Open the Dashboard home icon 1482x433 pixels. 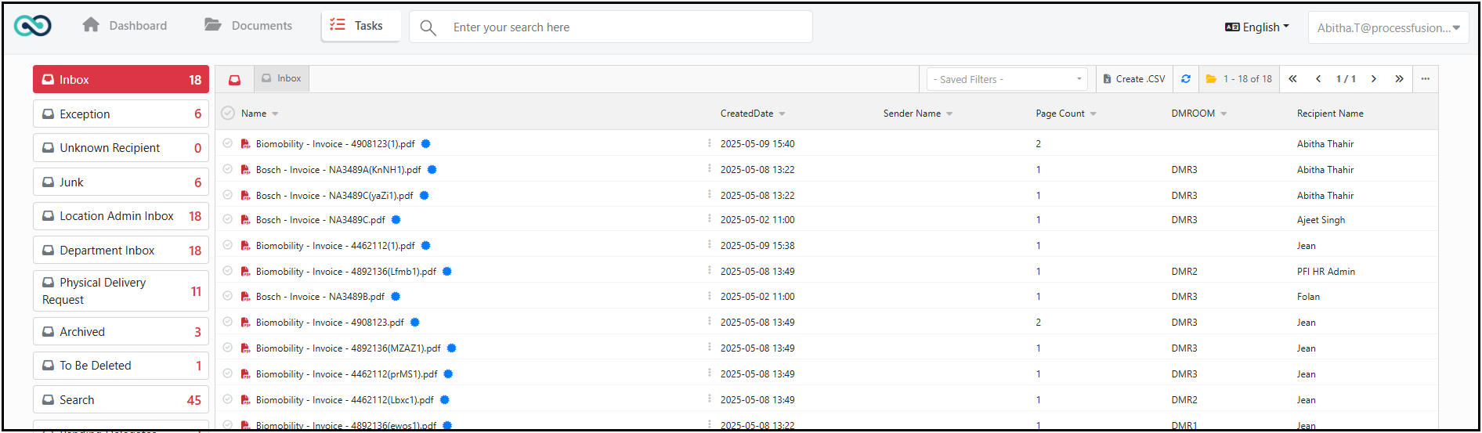pos(91,25)
